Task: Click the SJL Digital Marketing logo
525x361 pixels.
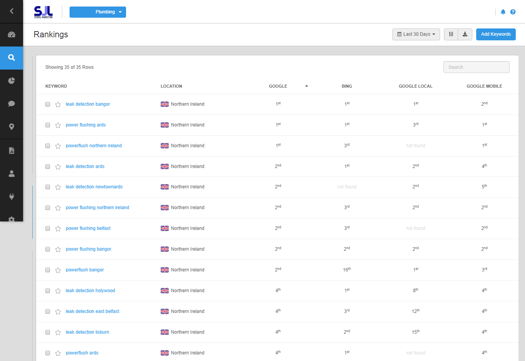Action: pos(43,12)
